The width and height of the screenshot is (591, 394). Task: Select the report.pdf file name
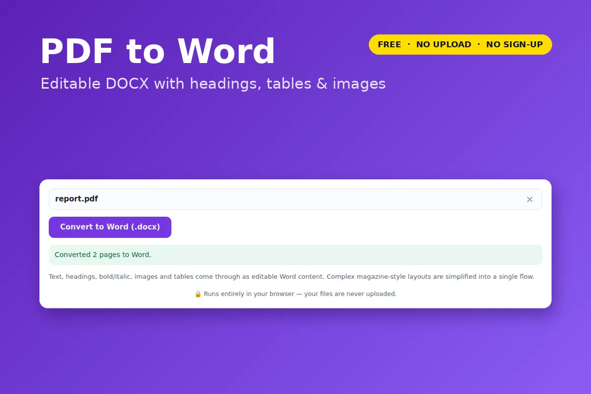tap(76, 199)
